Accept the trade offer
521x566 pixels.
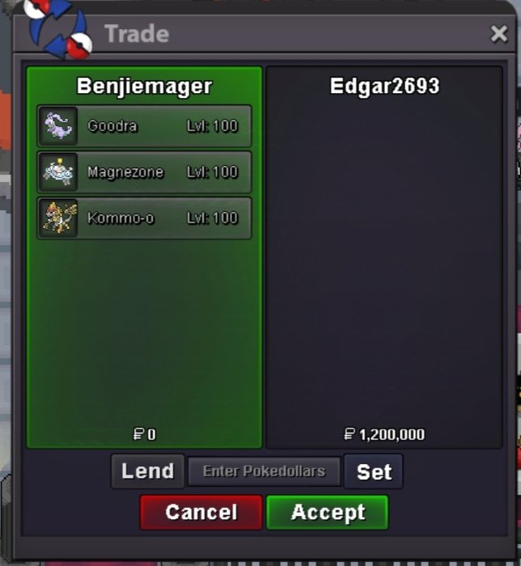[328, 512]
